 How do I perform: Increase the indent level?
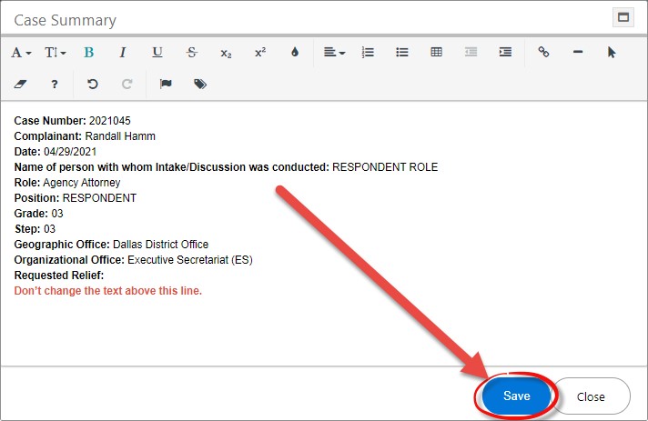point(505,52)
